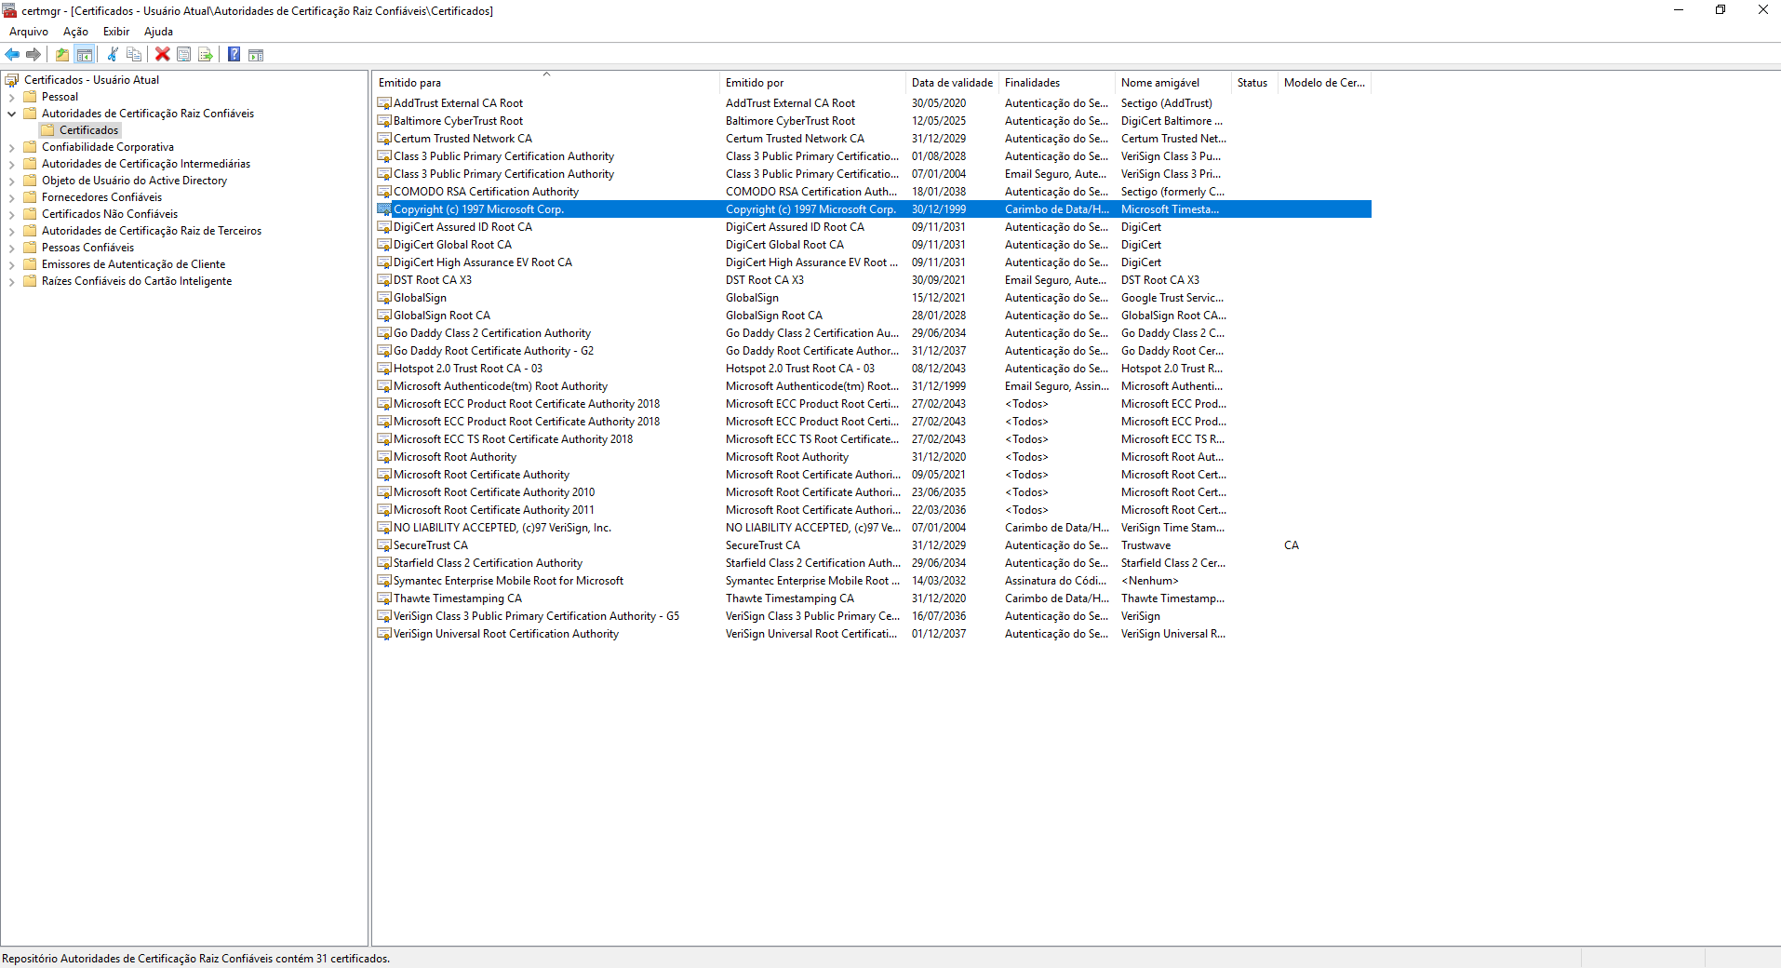Click folder icon beside Fornecedores Confiáveis
The width and height of the screenshot is (1781, 968).
(30, 197)
